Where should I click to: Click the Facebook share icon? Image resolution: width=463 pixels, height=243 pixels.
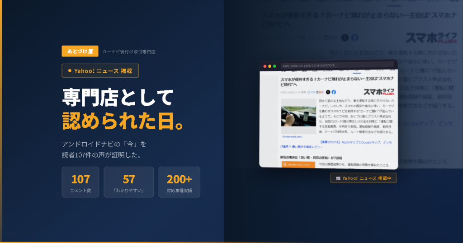[334, 92]
